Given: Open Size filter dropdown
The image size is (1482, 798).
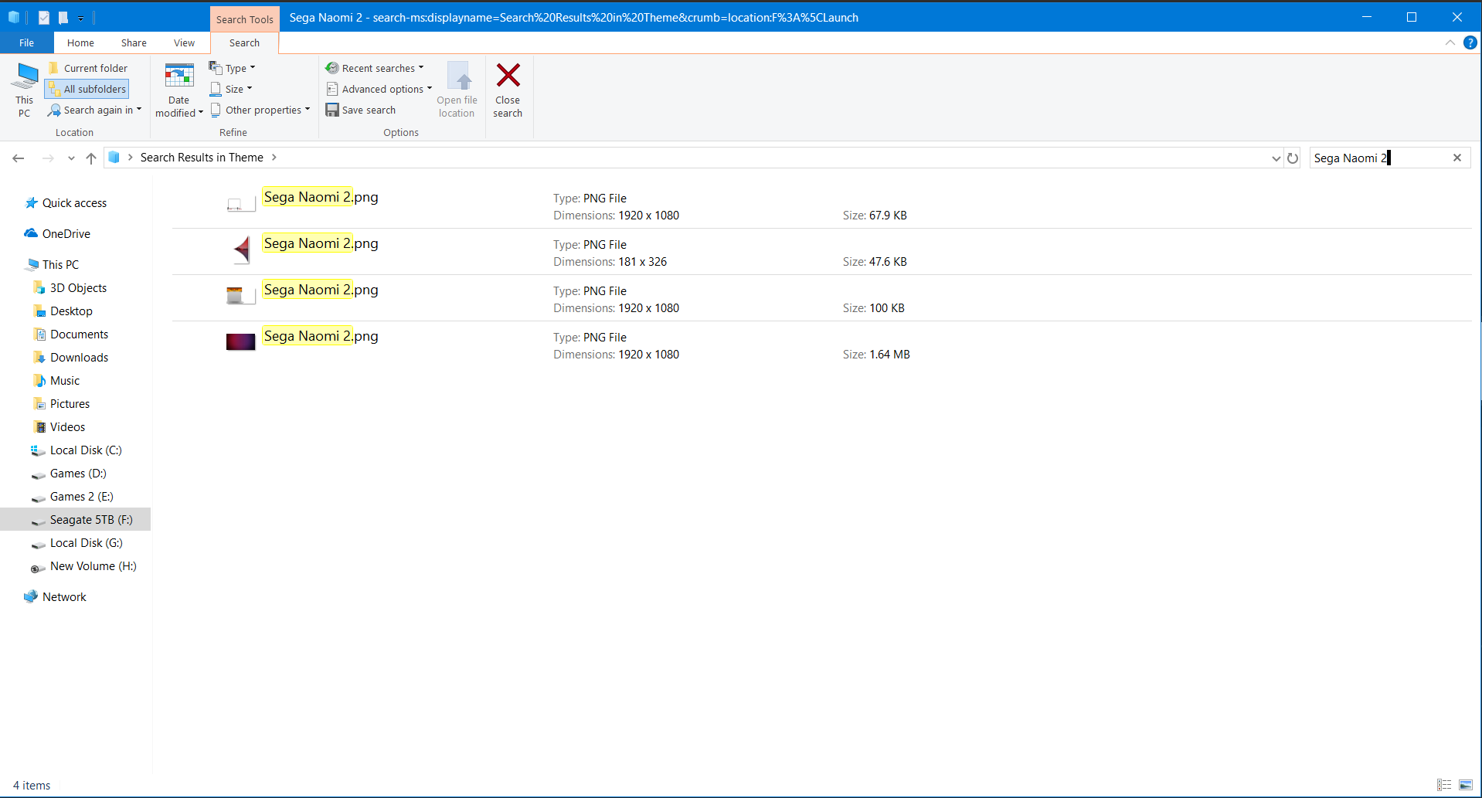Looking at the screenshot, I should 231,89.
